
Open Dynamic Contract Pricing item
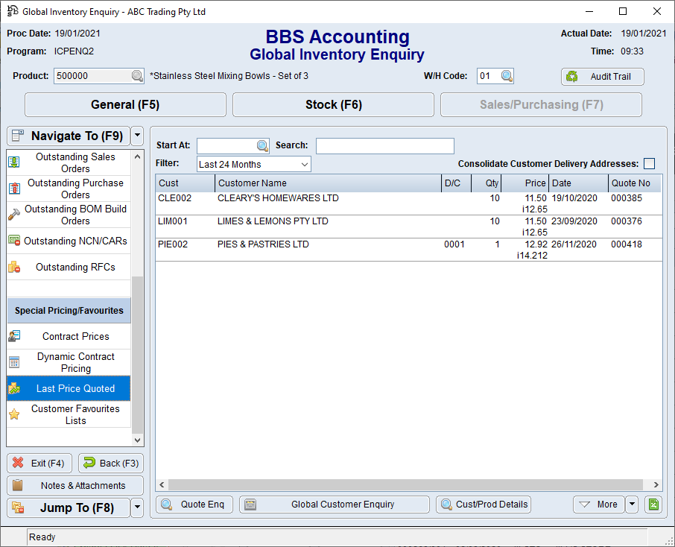click(x=75, y=362)
